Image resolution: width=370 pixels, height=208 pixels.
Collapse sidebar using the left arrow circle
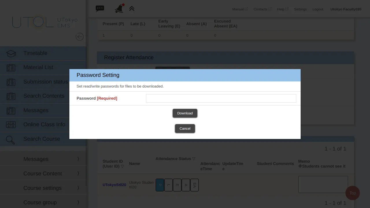click(79, 37)
